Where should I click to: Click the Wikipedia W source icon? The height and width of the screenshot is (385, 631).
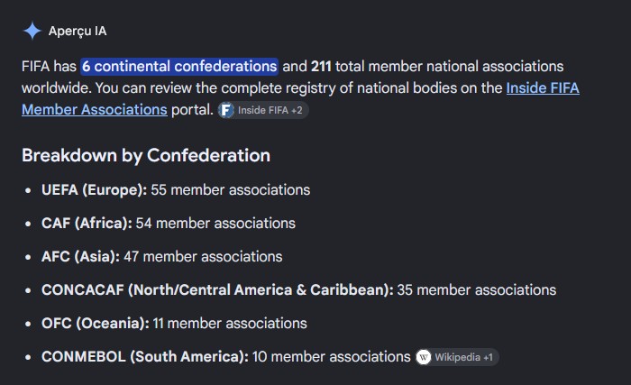[424, 357]
